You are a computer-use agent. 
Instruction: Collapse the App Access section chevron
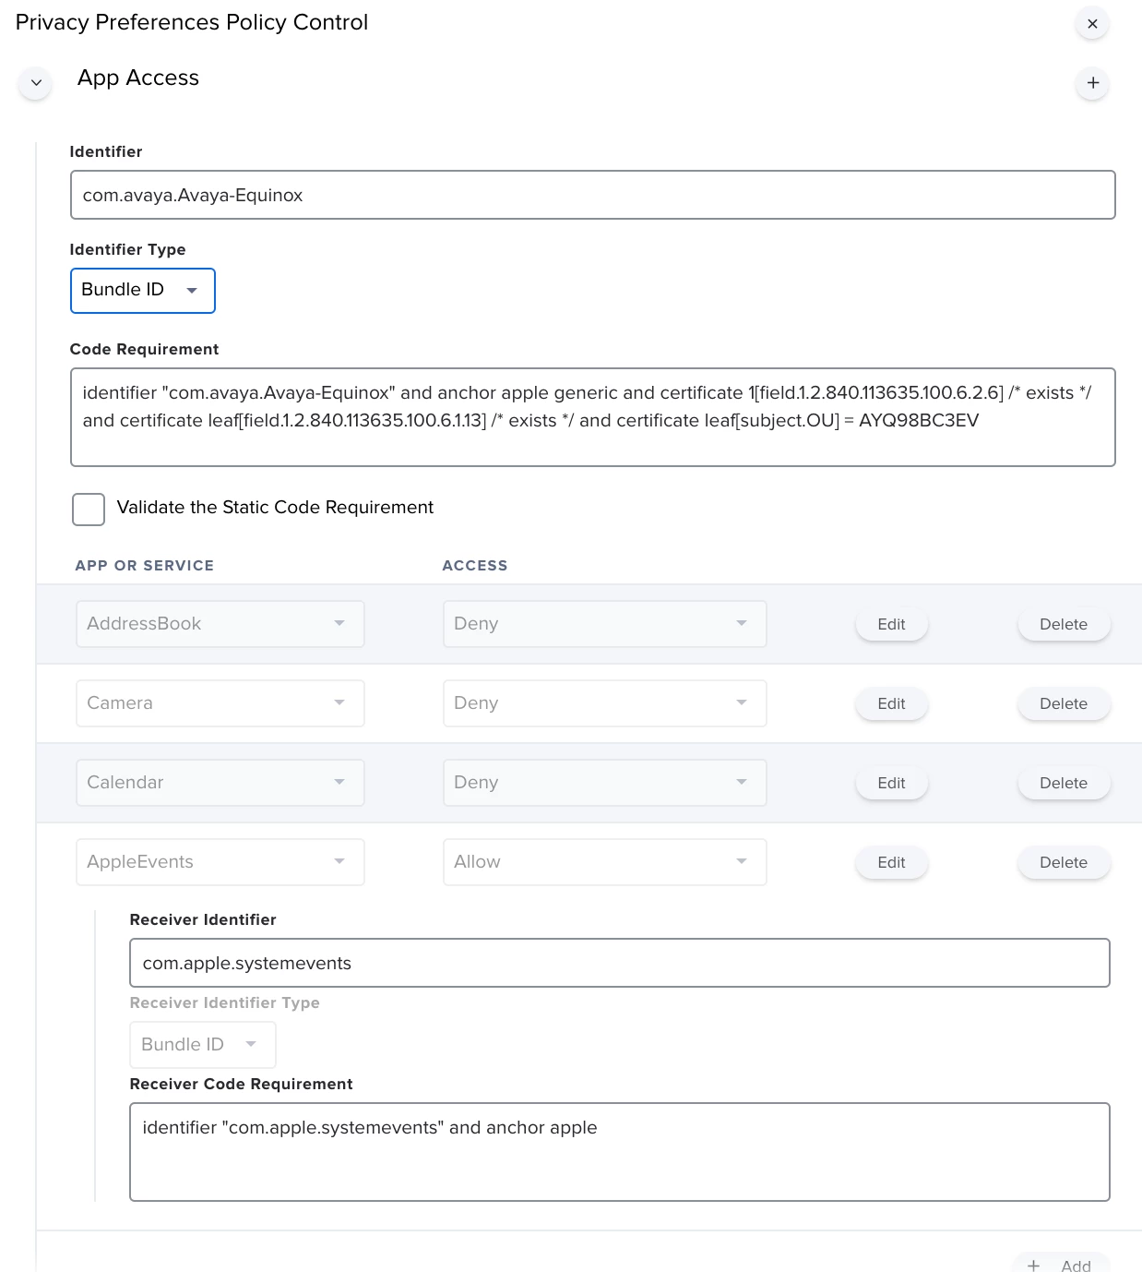pos(36,83)
